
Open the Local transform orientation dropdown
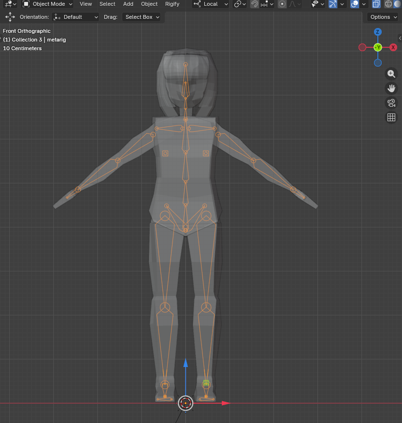[x=211, y=4]
